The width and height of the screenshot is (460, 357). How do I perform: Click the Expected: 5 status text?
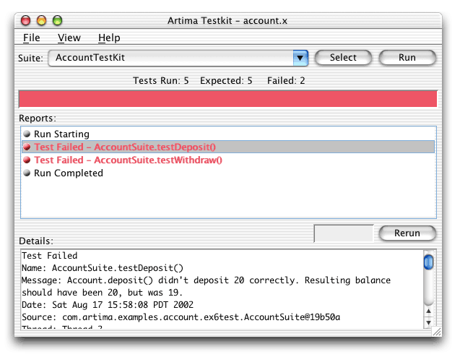pyautogui.click(x=226, y=80)
